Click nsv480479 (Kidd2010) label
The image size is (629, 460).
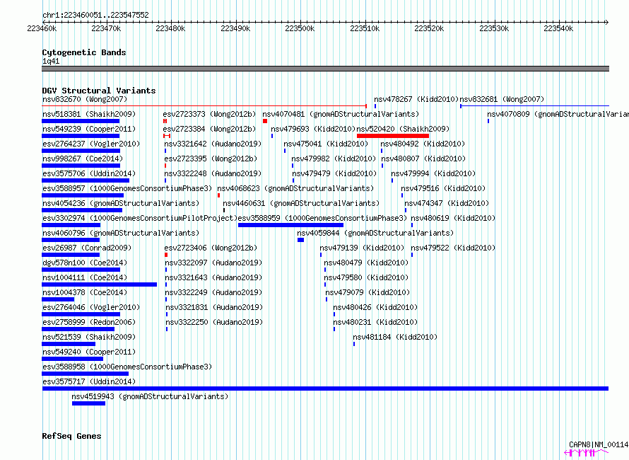coord(366,263)
